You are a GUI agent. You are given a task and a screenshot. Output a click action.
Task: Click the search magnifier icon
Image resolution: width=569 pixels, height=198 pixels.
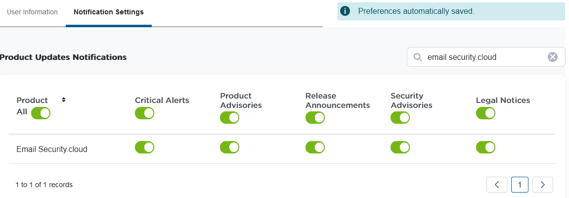coord(418,57)
